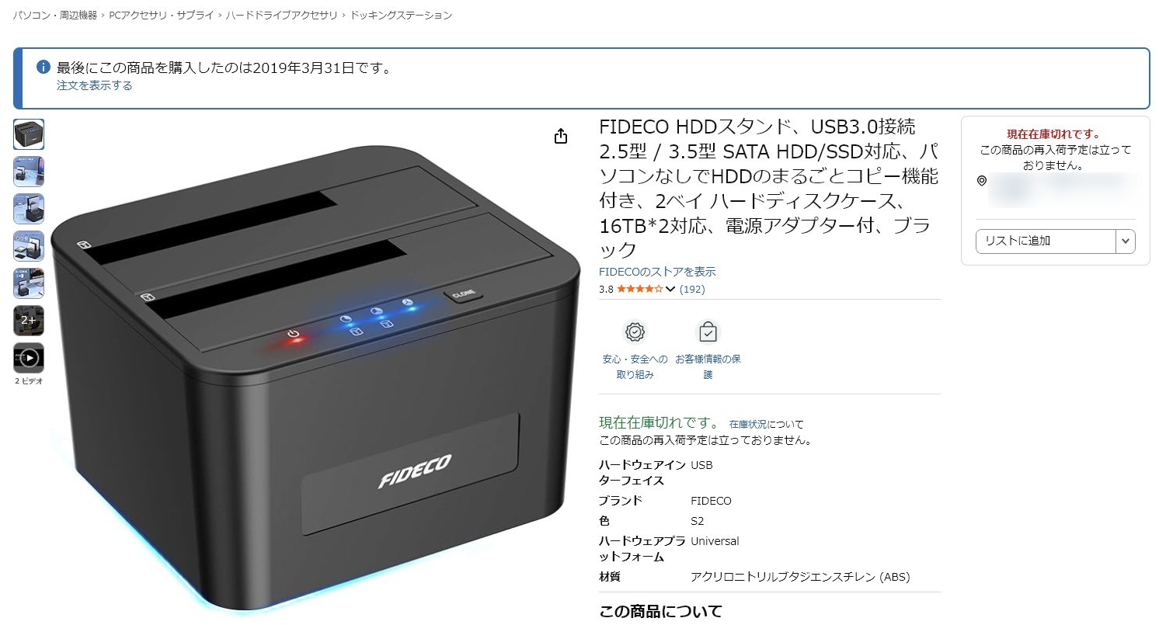Open 注文を表示する link
The image size is (1159, 625).
94,85
